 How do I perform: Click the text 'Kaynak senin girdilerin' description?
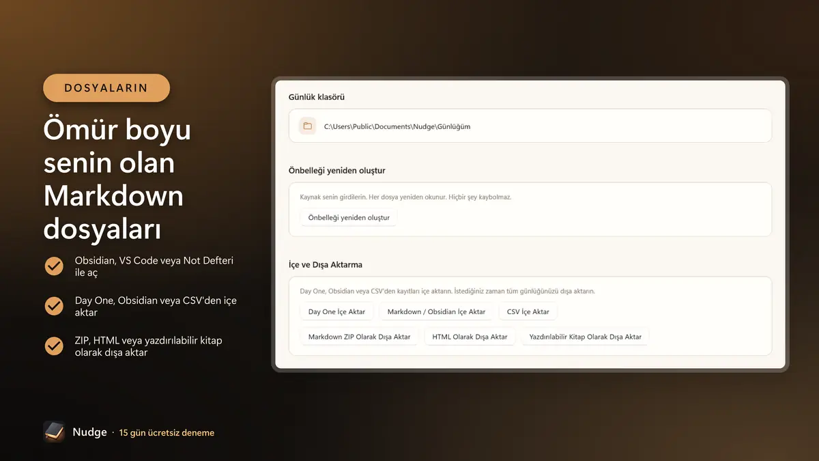point(405,197)
